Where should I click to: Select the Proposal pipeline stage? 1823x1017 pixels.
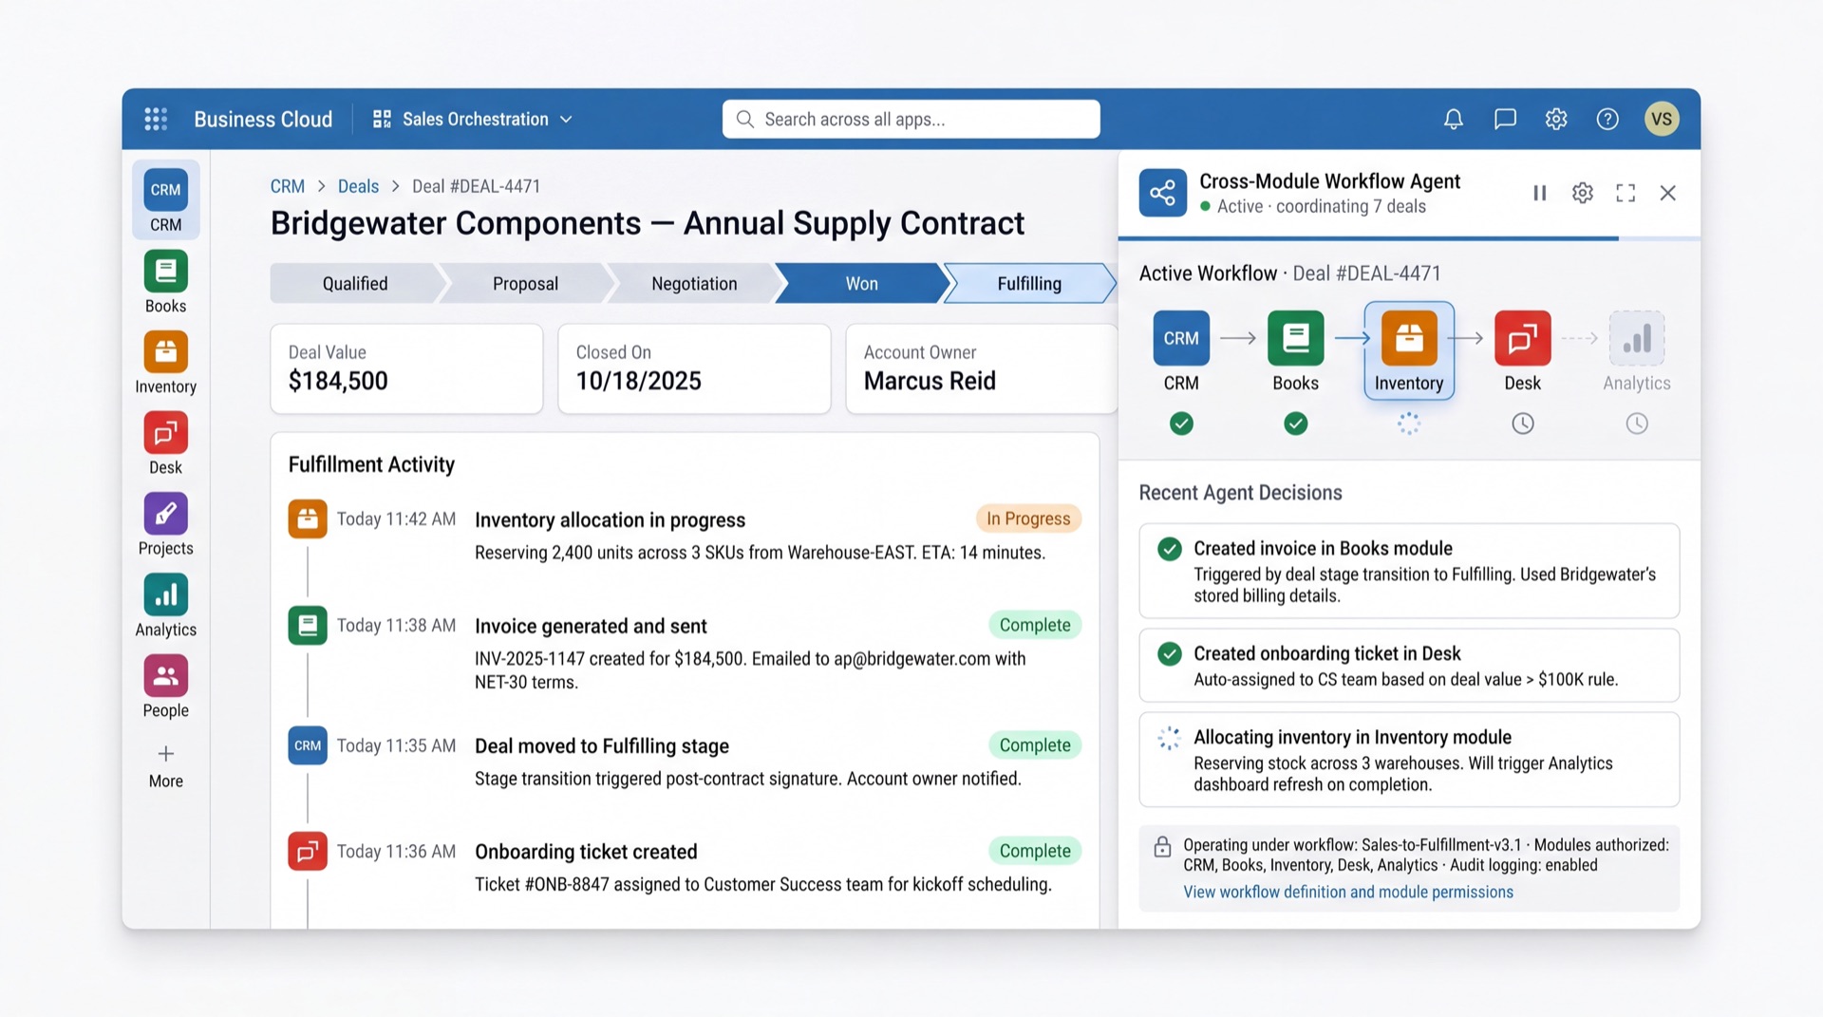tap(525, 283)
